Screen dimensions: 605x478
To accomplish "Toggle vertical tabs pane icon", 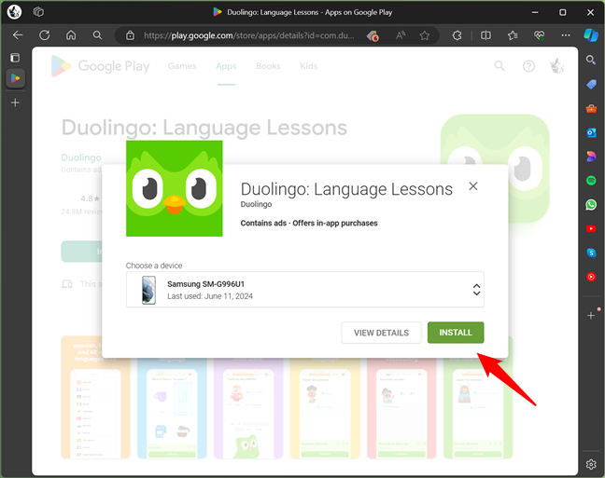I will 15,58.
